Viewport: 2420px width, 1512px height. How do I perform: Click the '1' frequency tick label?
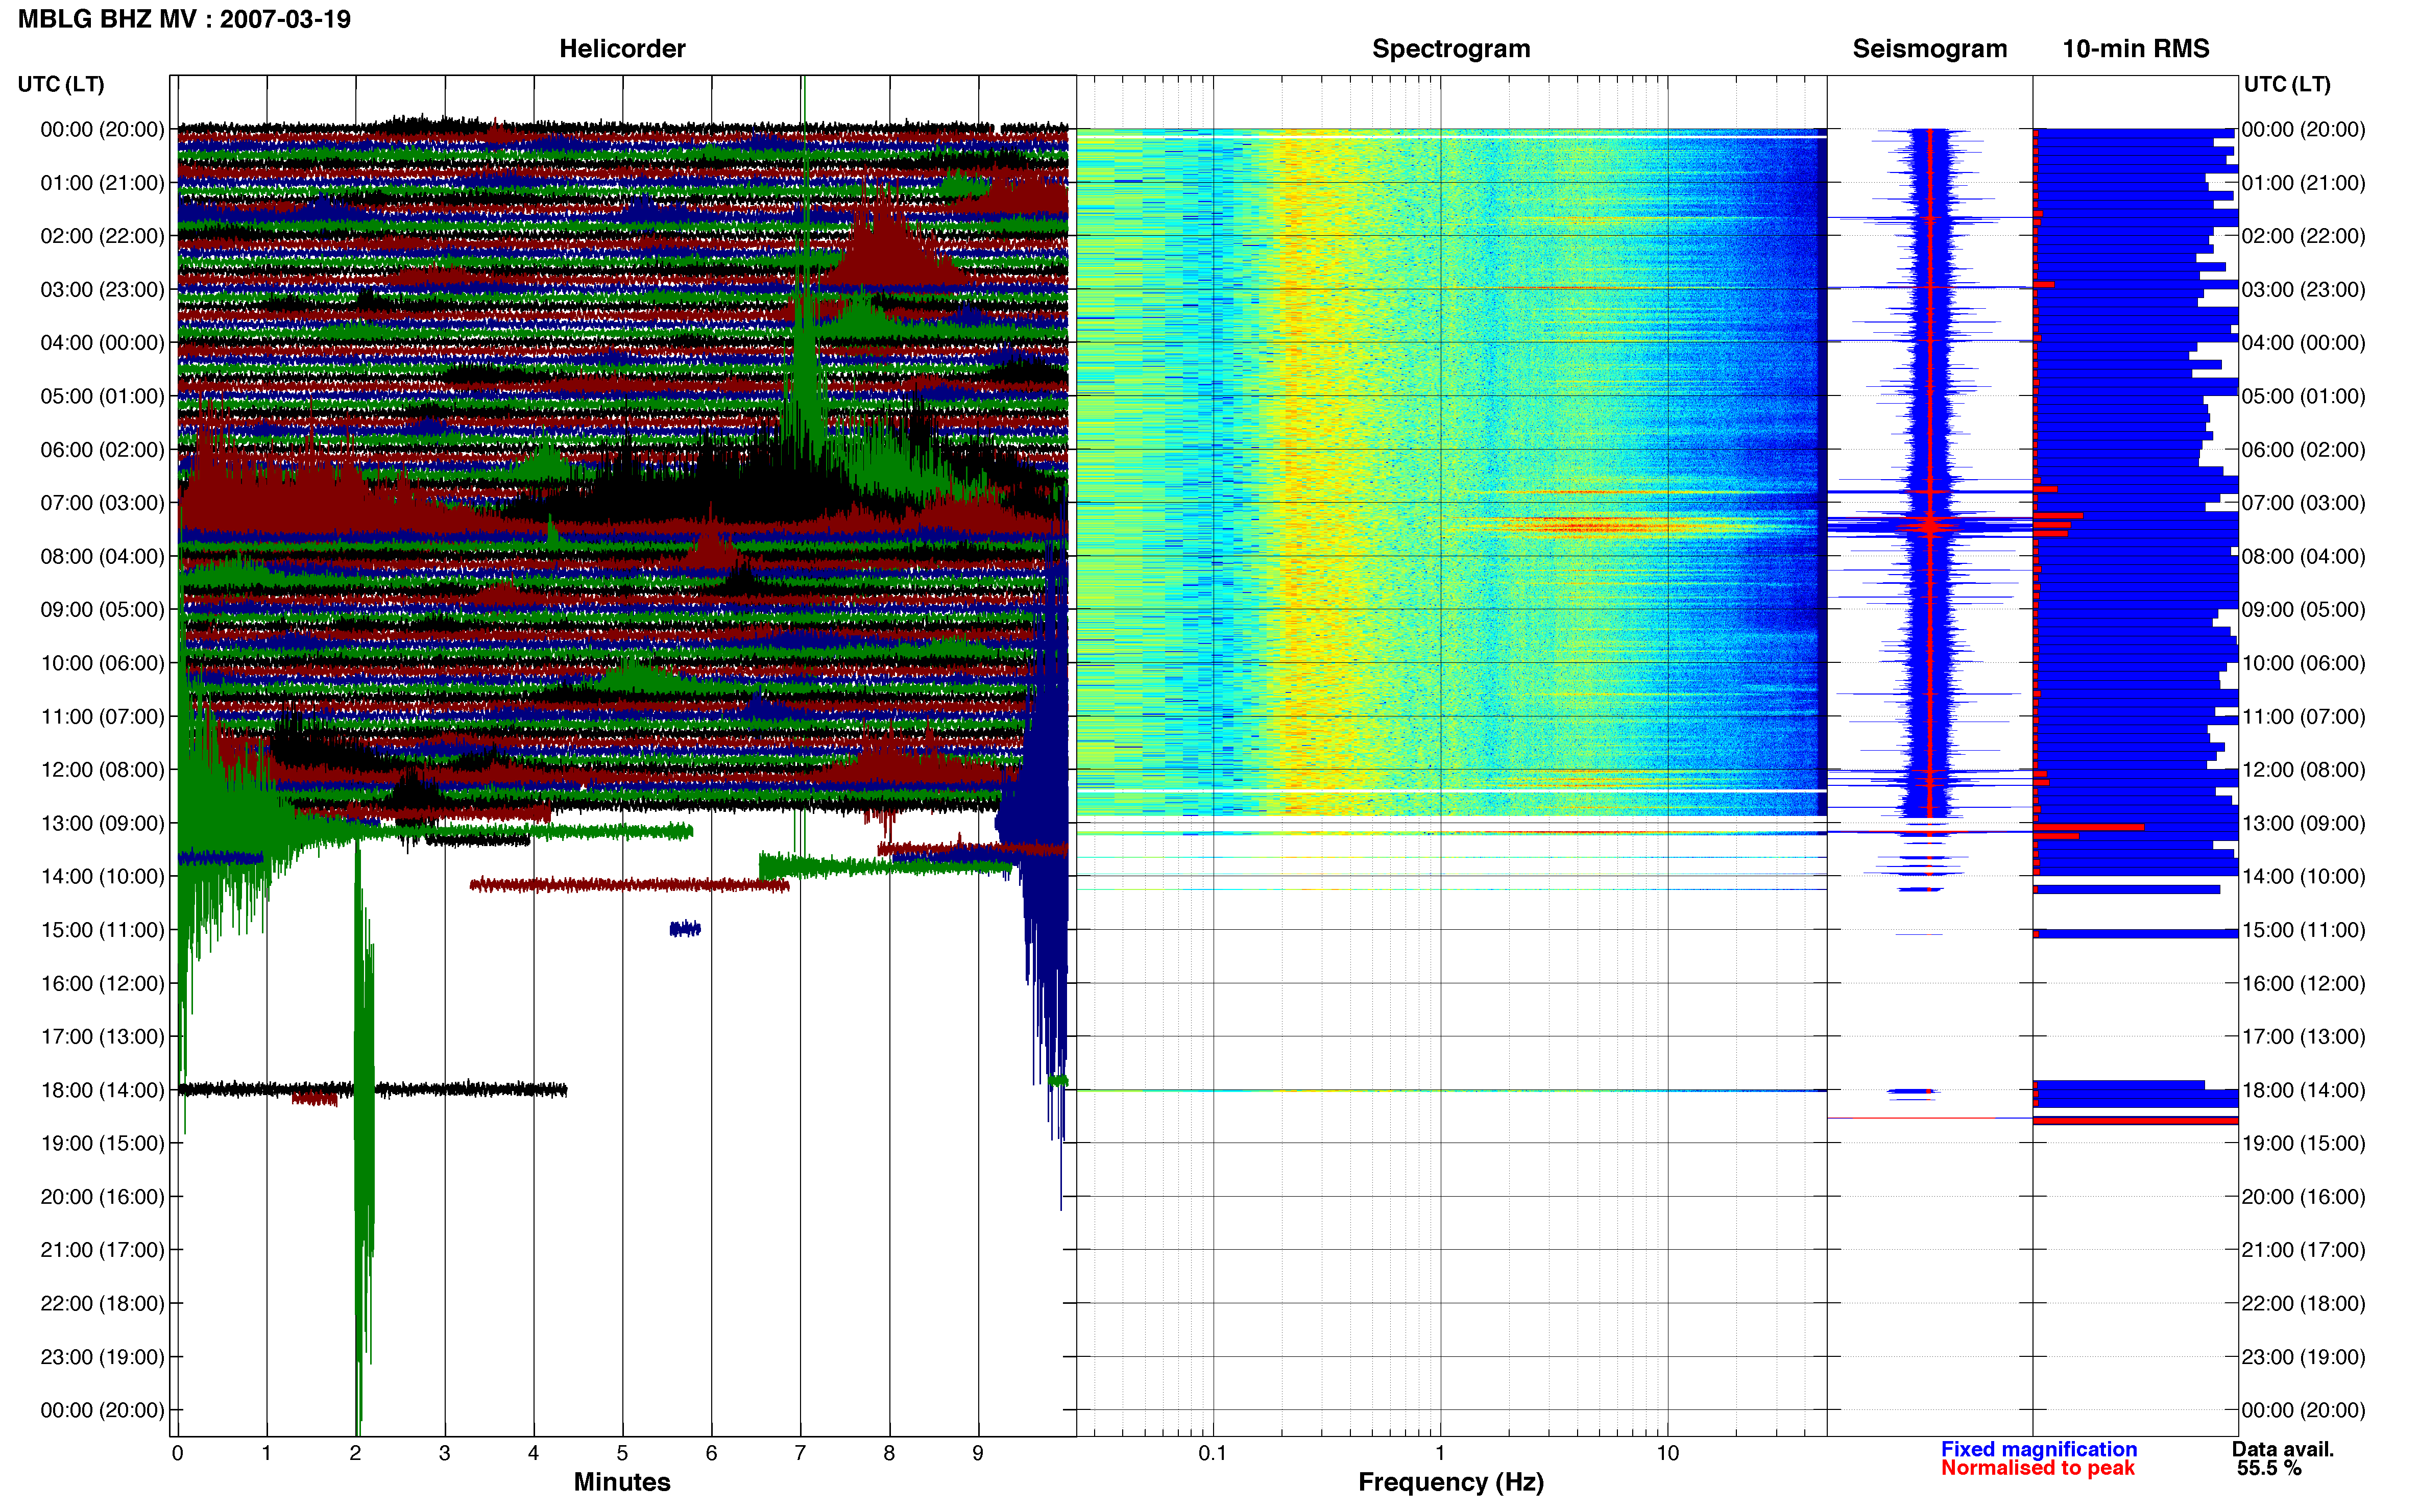1440,1453
